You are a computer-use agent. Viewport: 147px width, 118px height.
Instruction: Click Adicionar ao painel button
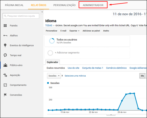pyautogui.click(x=91, y=31)
